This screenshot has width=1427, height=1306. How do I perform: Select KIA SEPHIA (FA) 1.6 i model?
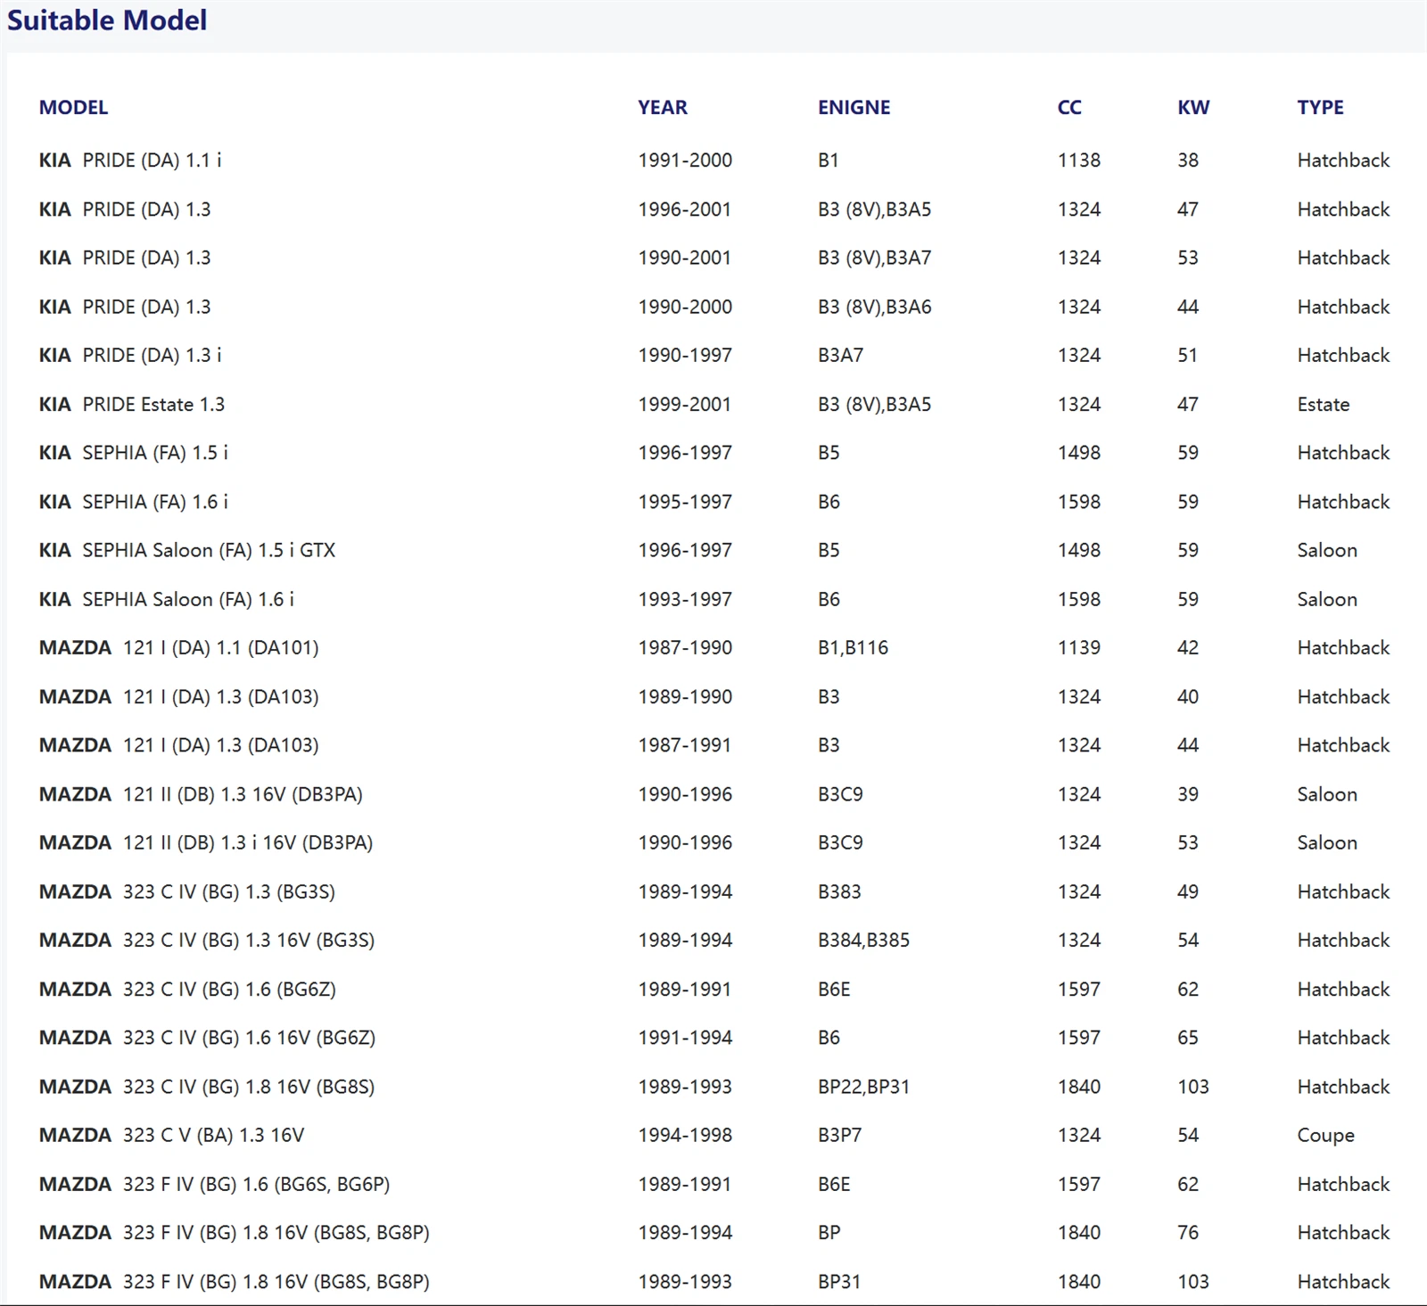point(134,502)
